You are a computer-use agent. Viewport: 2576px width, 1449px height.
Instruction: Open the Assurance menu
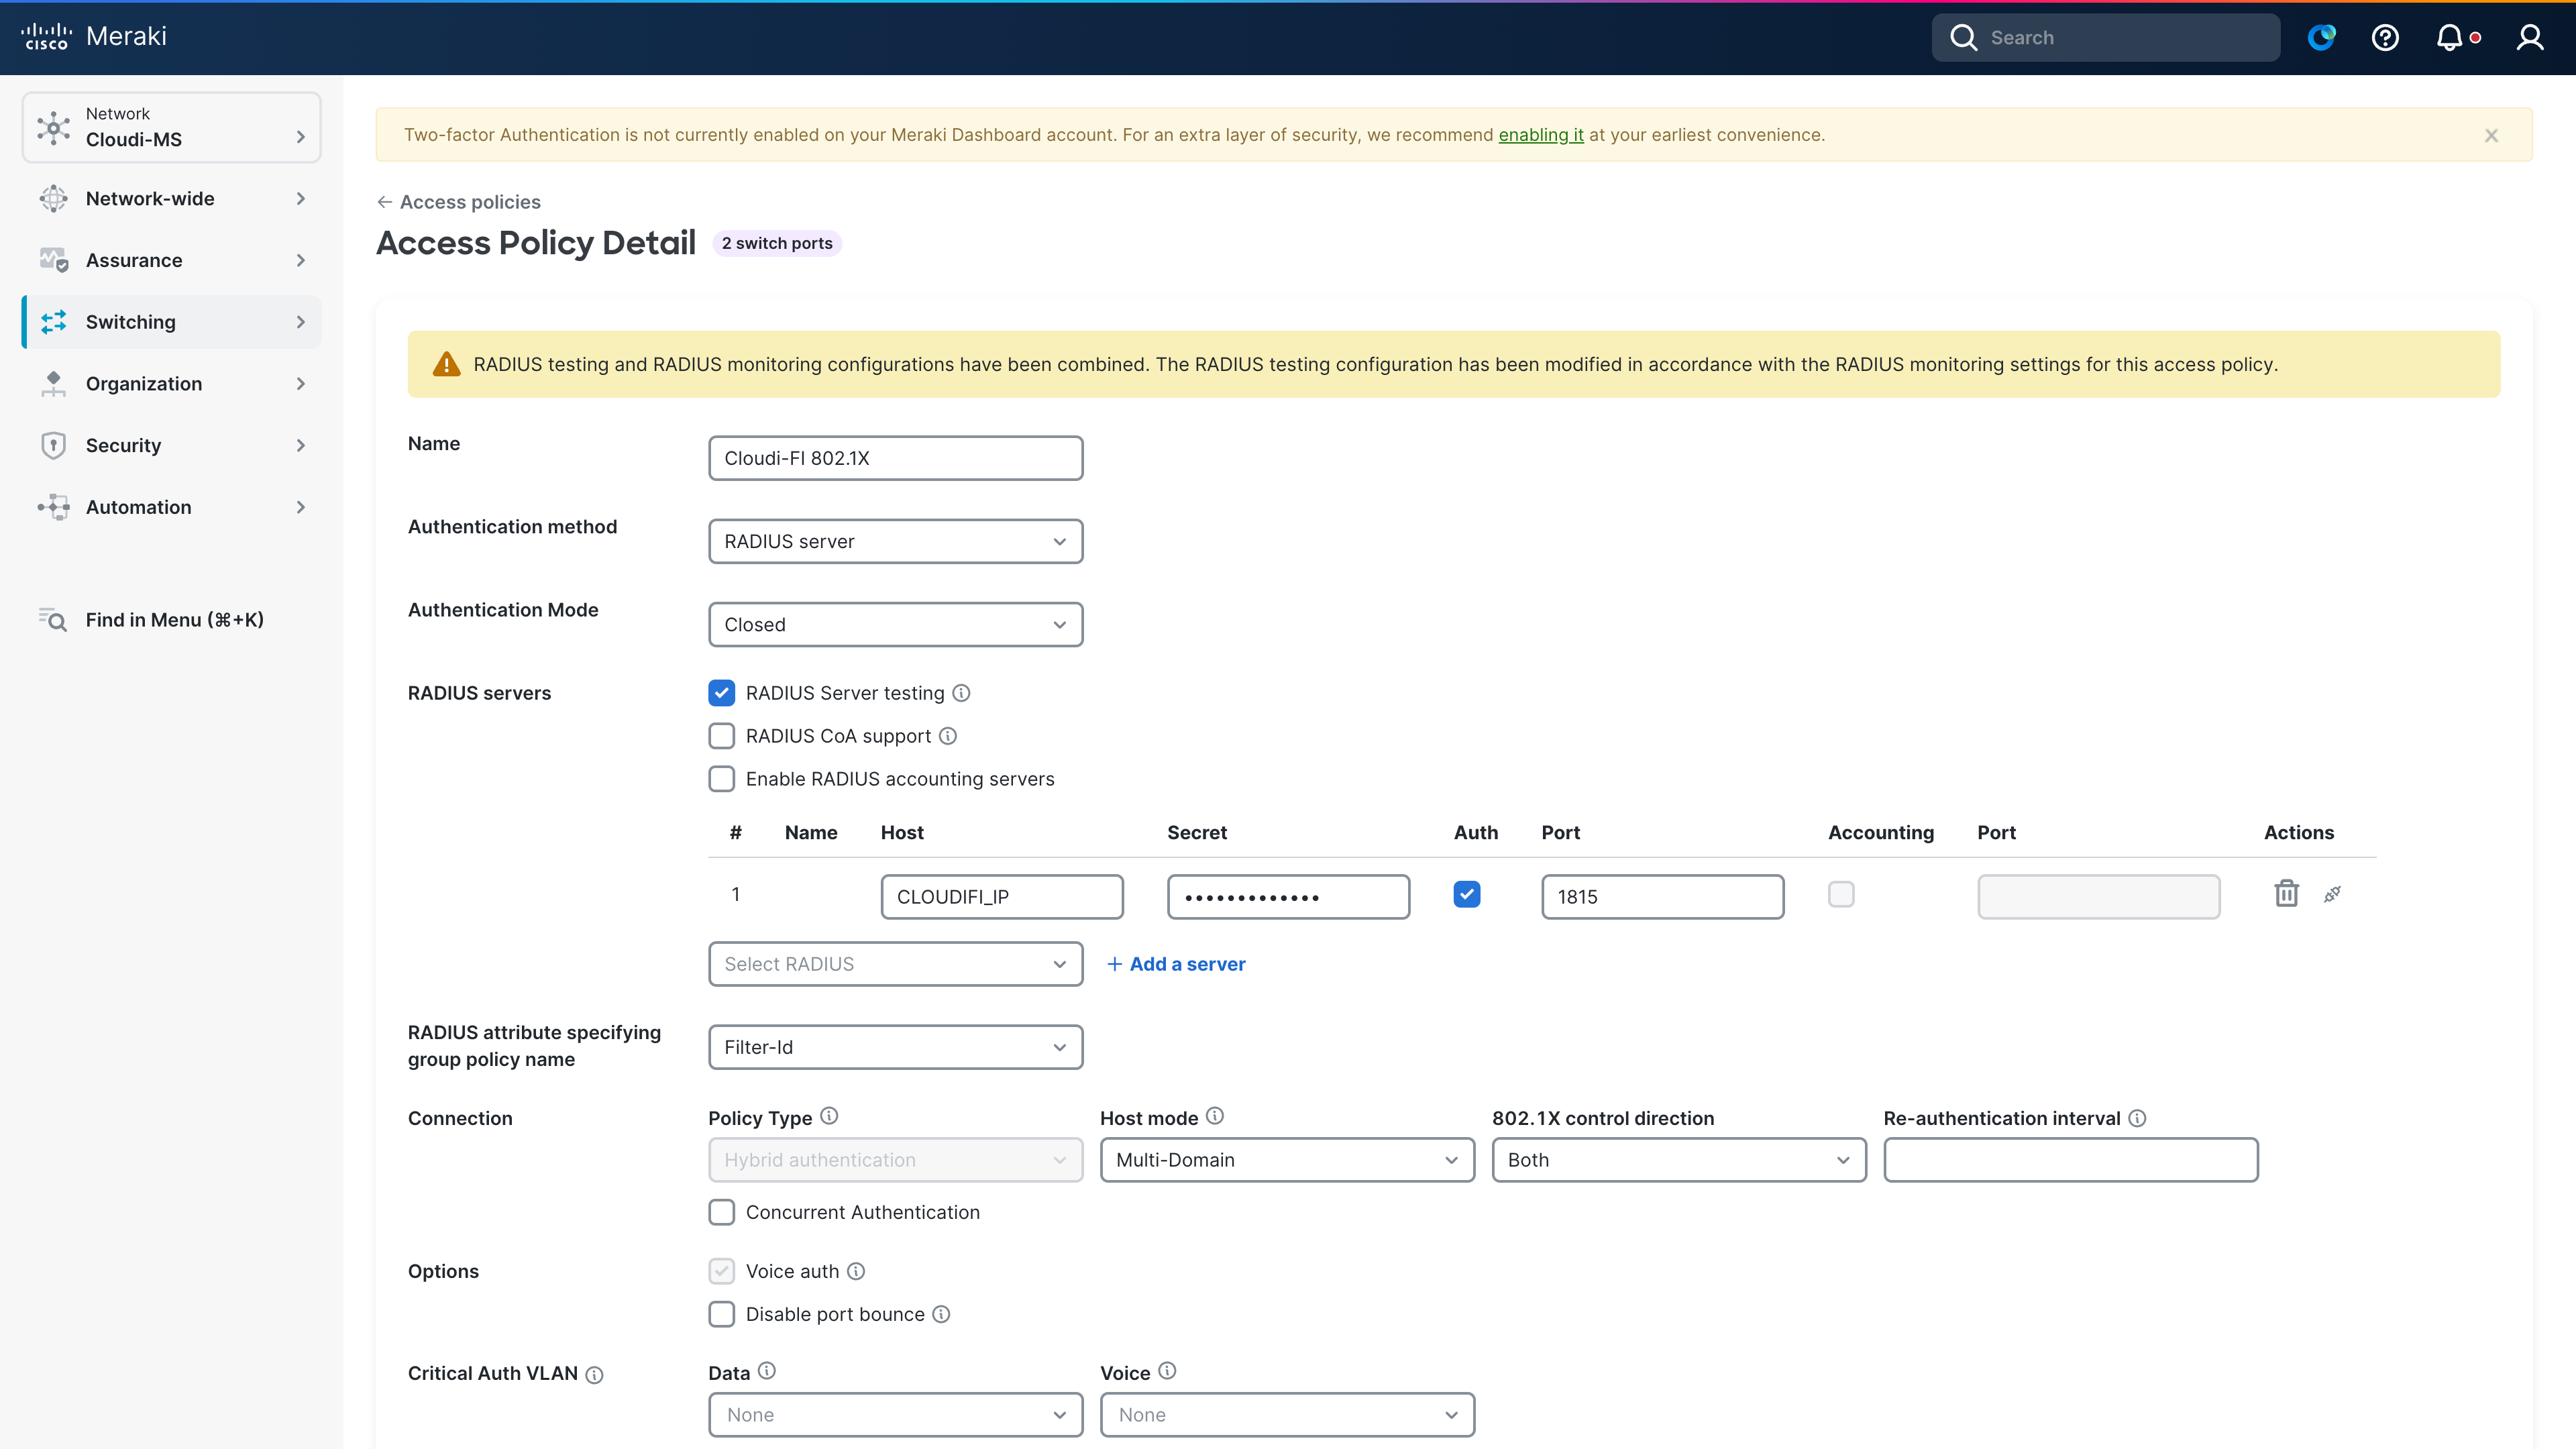[x=172, y=260]
